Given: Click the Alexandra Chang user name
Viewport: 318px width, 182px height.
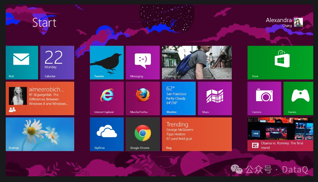Looking at the screenshot, I should coord(279,22).
